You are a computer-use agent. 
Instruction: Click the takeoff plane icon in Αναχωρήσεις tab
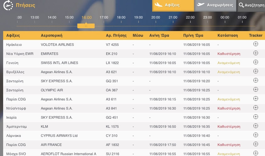point(201,5)
